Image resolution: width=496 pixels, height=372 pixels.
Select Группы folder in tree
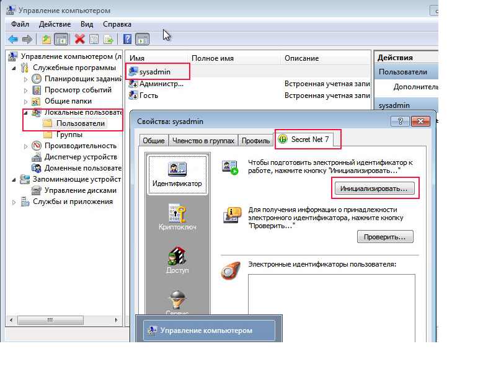[63, 135]
